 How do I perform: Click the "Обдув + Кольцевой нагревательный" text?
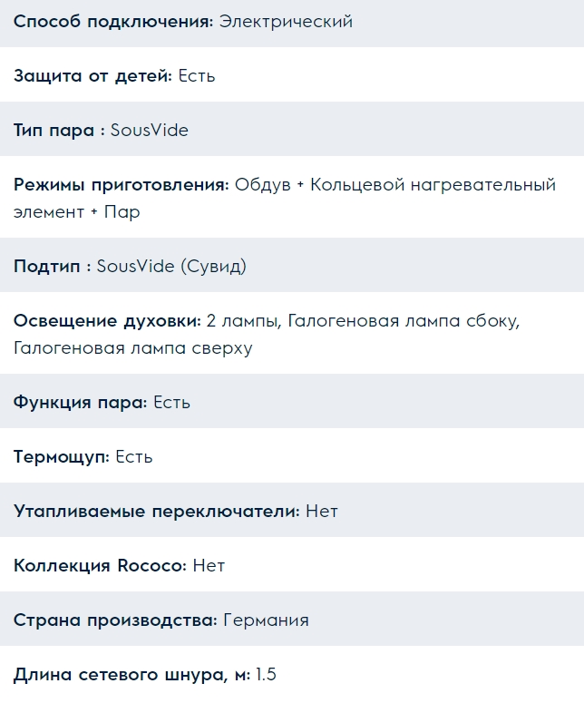pos(395,185)
